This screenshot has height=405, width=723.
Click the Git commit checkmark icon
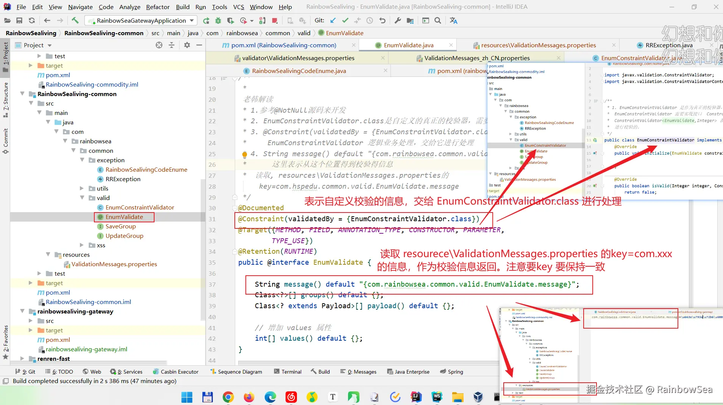345,20
